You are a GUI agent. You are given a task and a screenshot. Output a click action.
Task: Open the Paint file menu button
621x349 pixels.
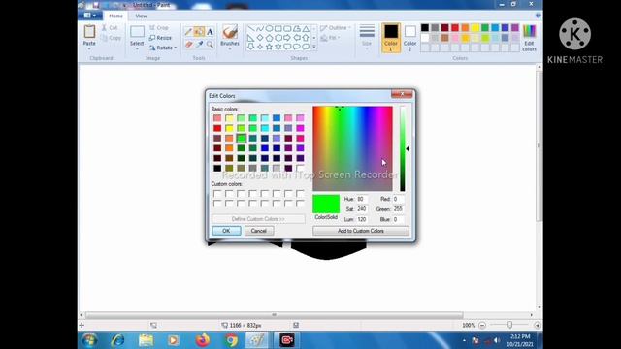point(90,16)
